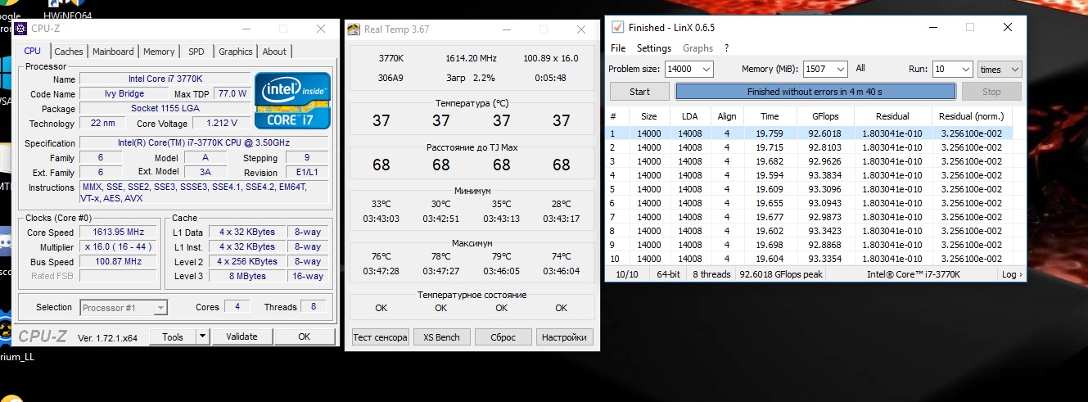Select run row 1 with 92.6018 GFlops

(810, 133)
